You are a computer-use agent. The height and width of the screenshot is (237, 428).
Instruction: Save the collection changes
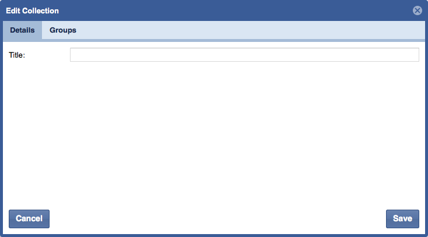(x=402, y=219)
